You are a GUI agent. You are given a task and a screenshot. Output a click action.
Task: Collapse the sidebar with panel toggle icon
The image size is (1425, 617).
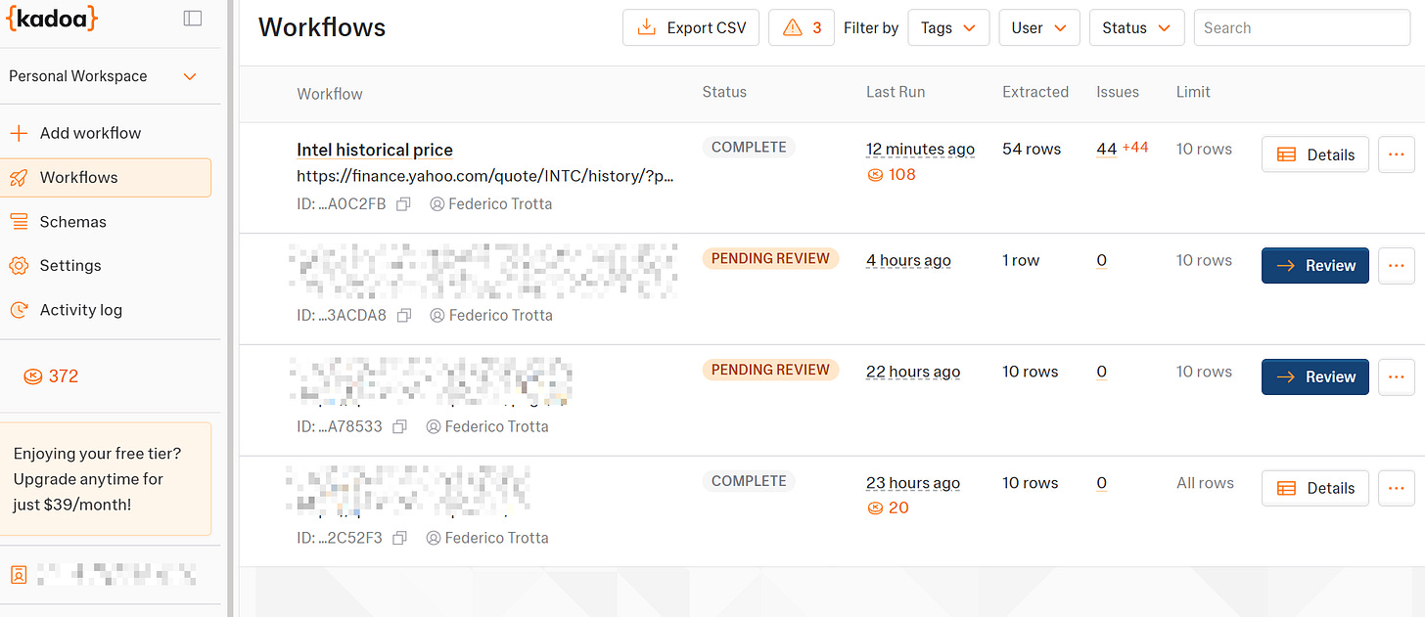(x=193, y=17)
